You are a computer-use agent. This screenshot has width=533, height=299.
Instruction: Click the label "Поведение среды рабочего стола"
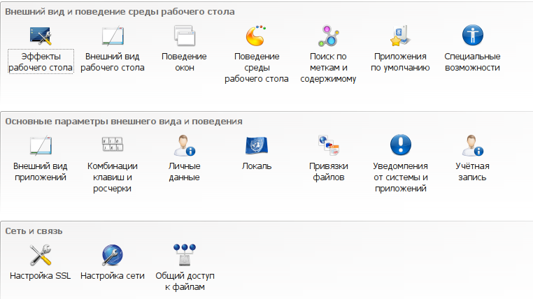257,67
